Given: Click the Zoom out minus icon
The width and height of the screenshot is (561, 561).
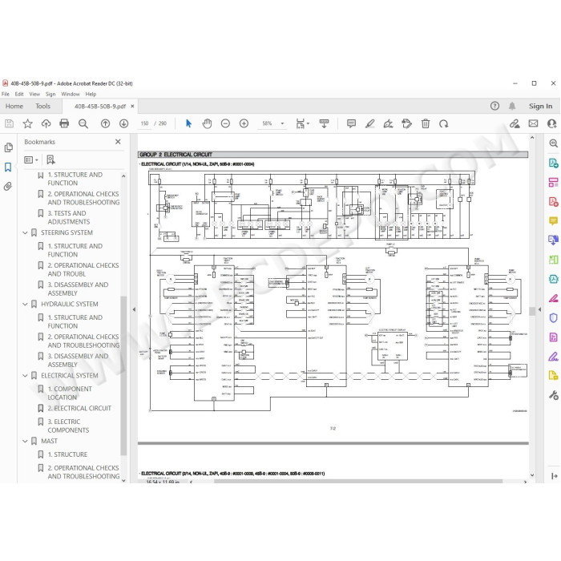Looking at the screenshot, I should [x=225, y=123].
